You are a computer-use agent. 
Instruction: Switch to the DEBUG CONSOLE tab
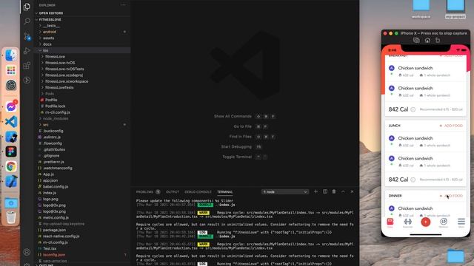[198, 192]
